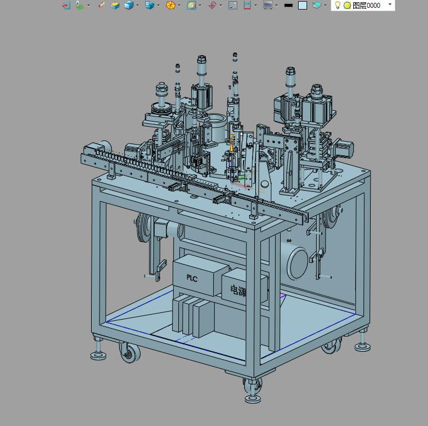Click the blue cube view-orientation icon
The image size is (428, 426).
(x=149, y=5)
